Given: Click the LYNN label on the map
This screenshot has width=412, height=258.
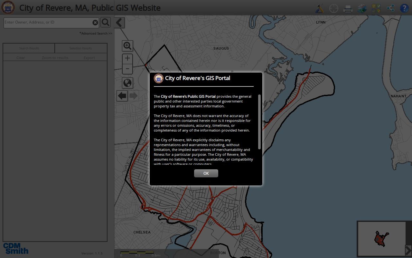Looking at the screenshot, I should pyautogui.click(x=321, y=22).
